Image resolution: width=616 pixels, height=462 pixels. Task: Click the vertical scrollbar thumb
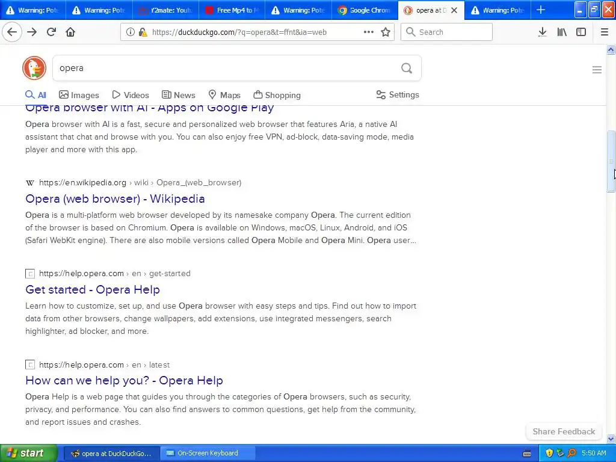[611, 161]
